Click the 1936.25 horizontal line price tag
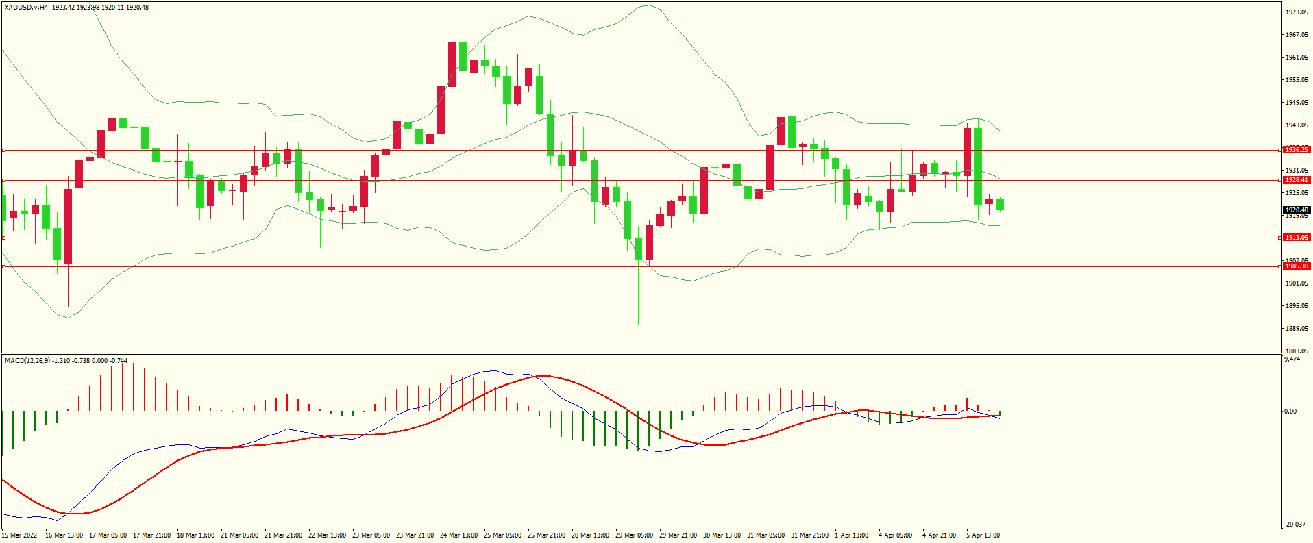 click(1296, 149)
